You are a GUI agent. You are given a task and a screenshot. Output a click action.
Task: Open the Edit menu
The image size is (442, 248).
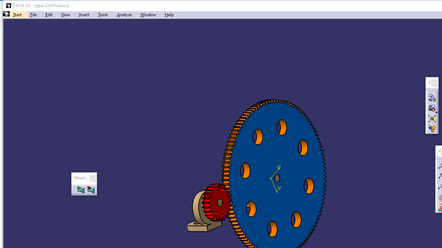tap(49, 15)
